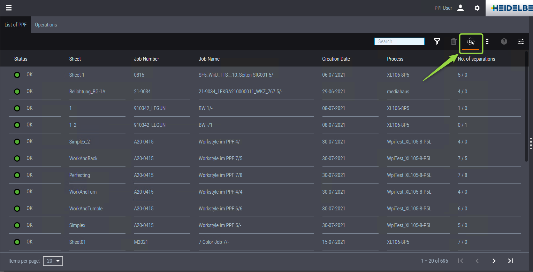
Task: Click the trash delete icon
Action: (454, 41)
